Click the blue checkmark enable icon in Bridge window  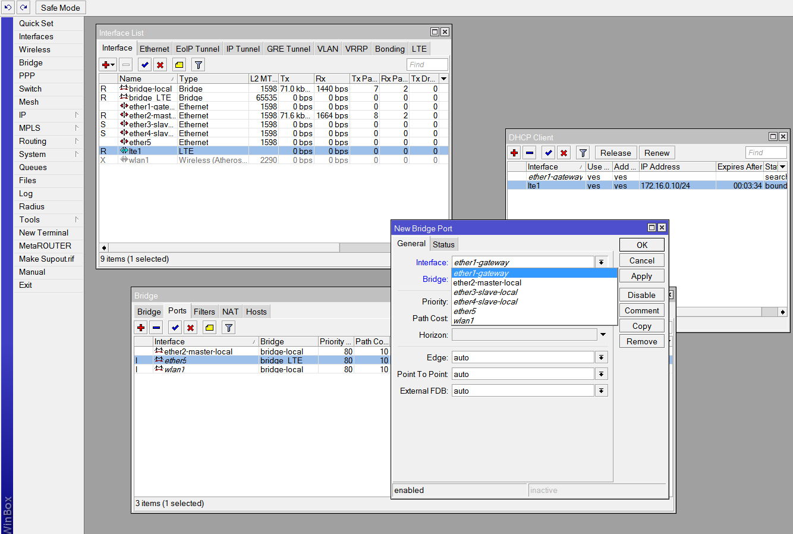click(175, 328)
